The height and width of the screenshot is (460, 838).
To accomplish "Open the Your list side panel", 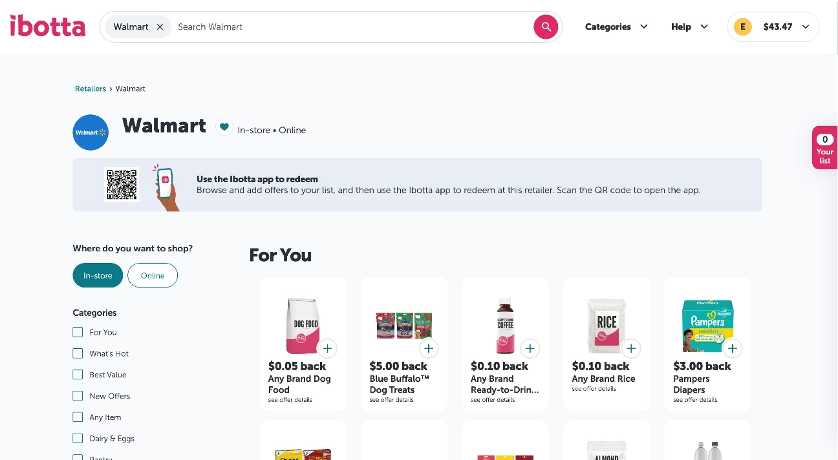I will point(824,148).
